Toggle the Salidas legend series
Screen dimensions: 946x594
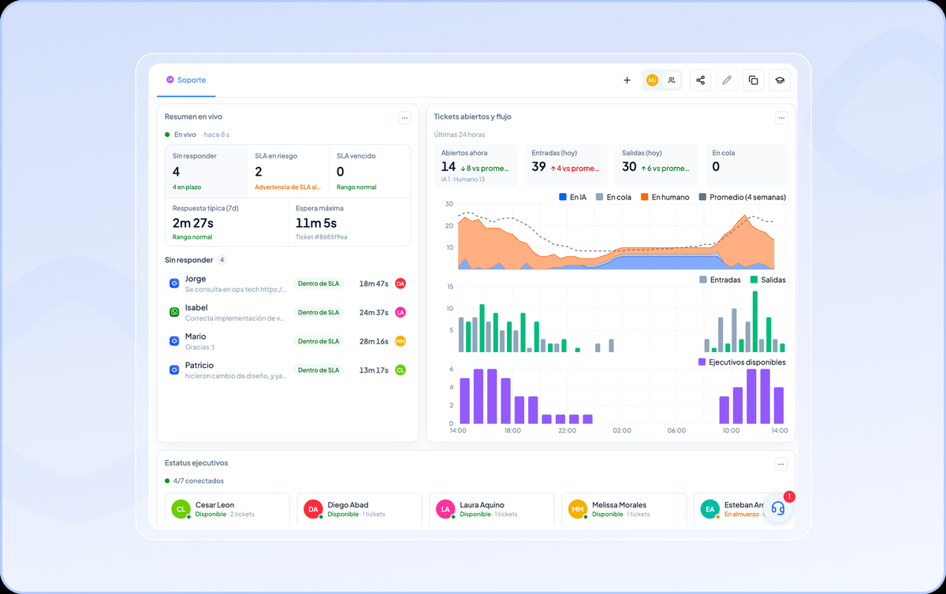768,280
